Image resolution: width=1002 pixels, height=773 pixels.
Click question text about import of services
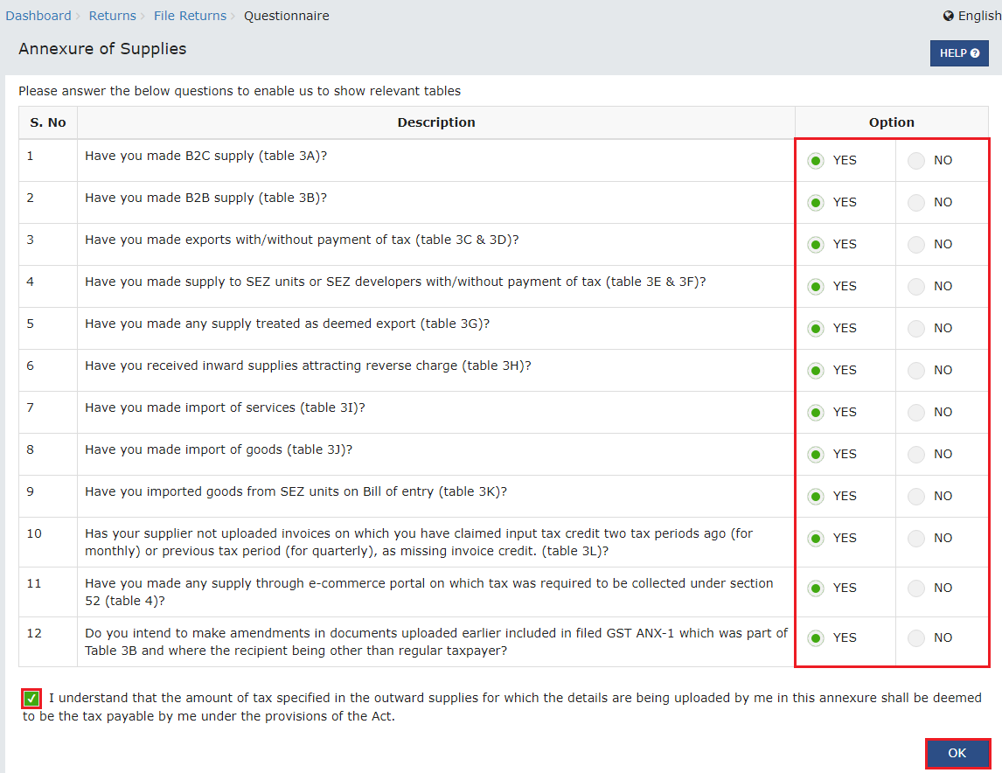[225, 407]
